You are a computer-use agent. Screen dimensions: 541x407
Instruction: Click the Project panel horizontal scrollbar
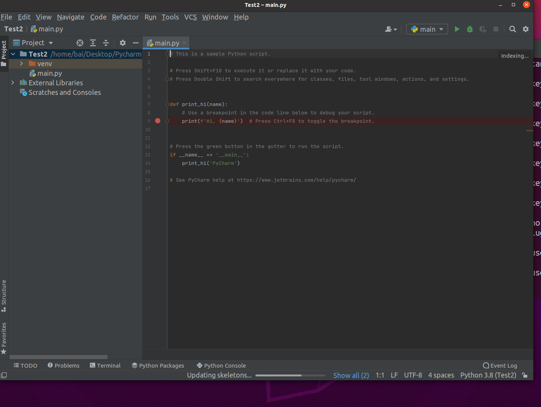58,357
